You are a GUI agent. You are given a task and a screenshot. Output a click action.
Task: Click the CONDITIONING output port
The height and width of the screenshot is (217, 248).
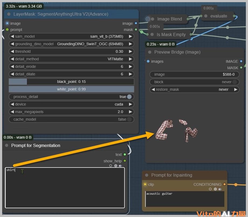coord(224,184)
